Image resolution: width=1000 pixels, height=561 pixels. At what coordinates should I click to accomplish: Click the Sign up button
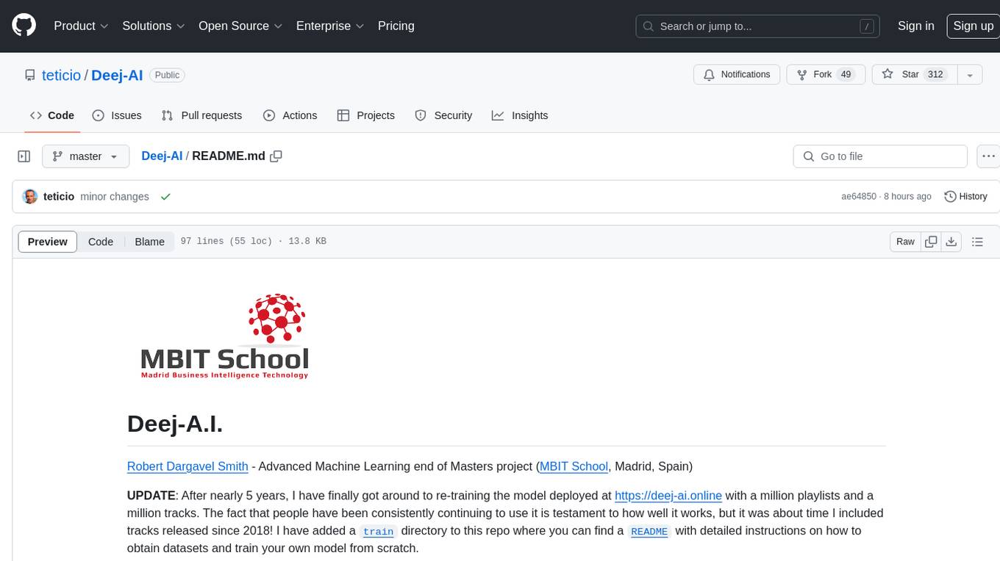[973, 26]
